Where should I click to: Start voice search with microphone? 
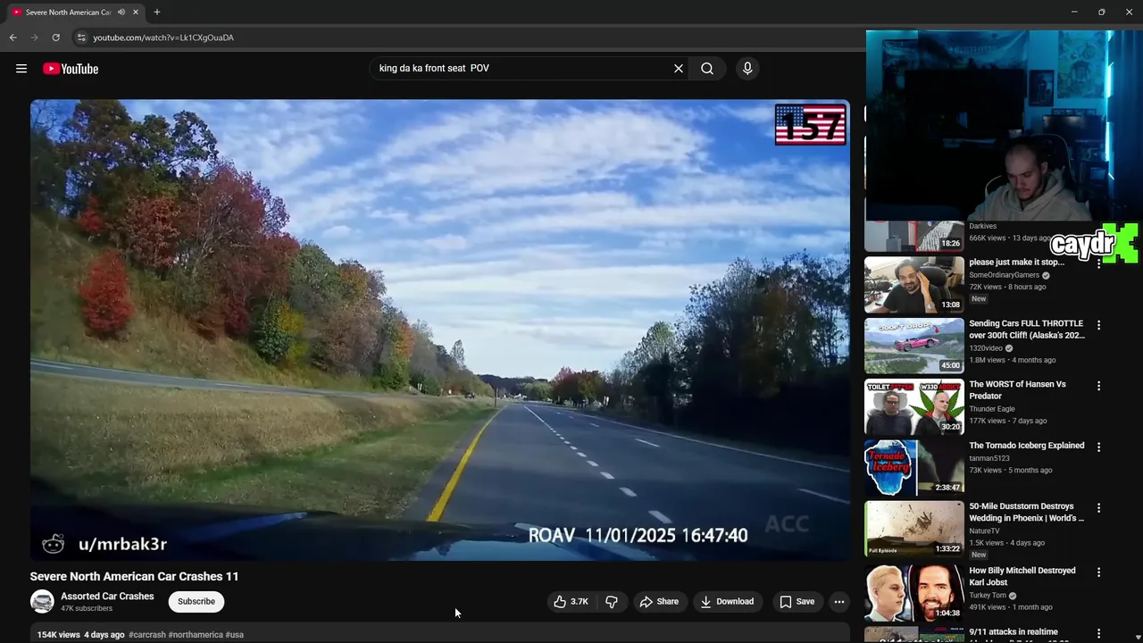pyautogui.click(x=747, y=69)
